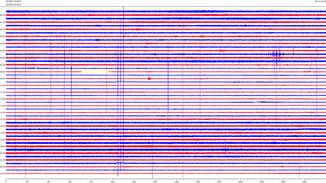Image resolution: width=326 pixels, height=183 pixels.
Task: Select the 24m axis tick label
Action: tap(262, 182)
